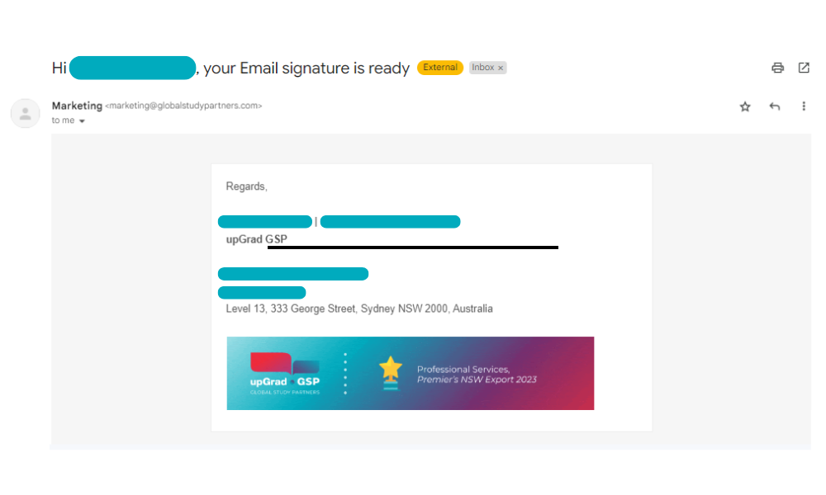Click the Level 13, 333 George Street address

pos(359,309)
